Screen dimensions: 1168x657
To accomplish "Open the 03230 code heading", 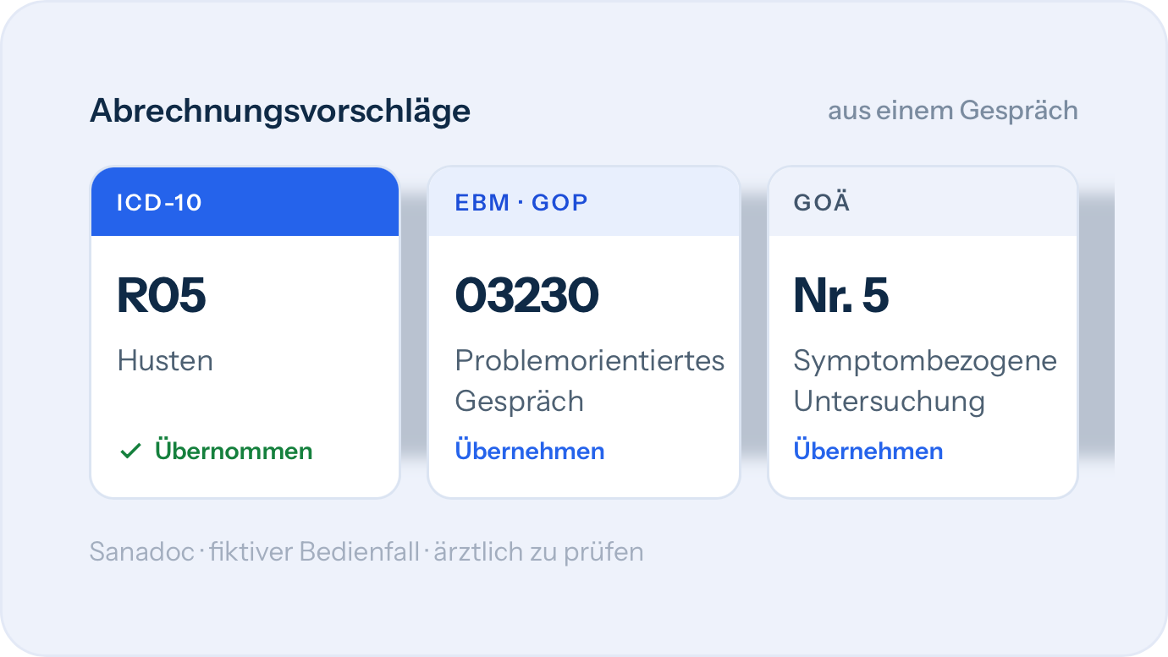I will click(527, 295).
